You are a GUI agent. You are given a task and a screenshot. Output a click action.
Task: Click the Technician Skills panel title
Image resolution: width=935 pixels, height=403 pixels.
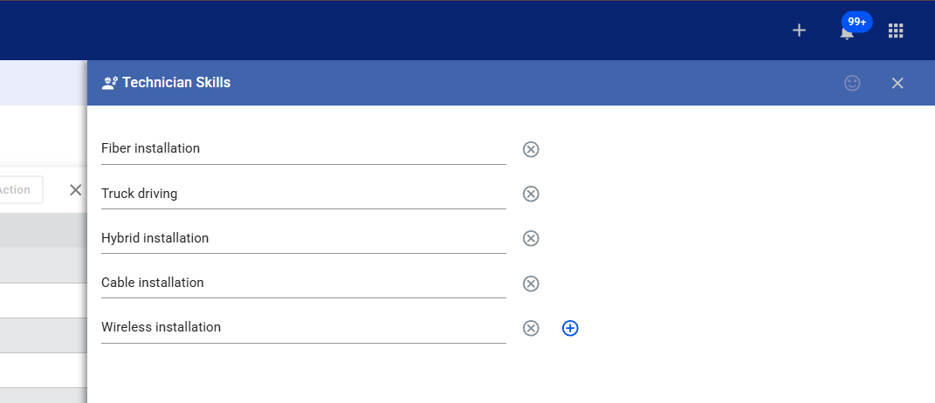point(175,83)
